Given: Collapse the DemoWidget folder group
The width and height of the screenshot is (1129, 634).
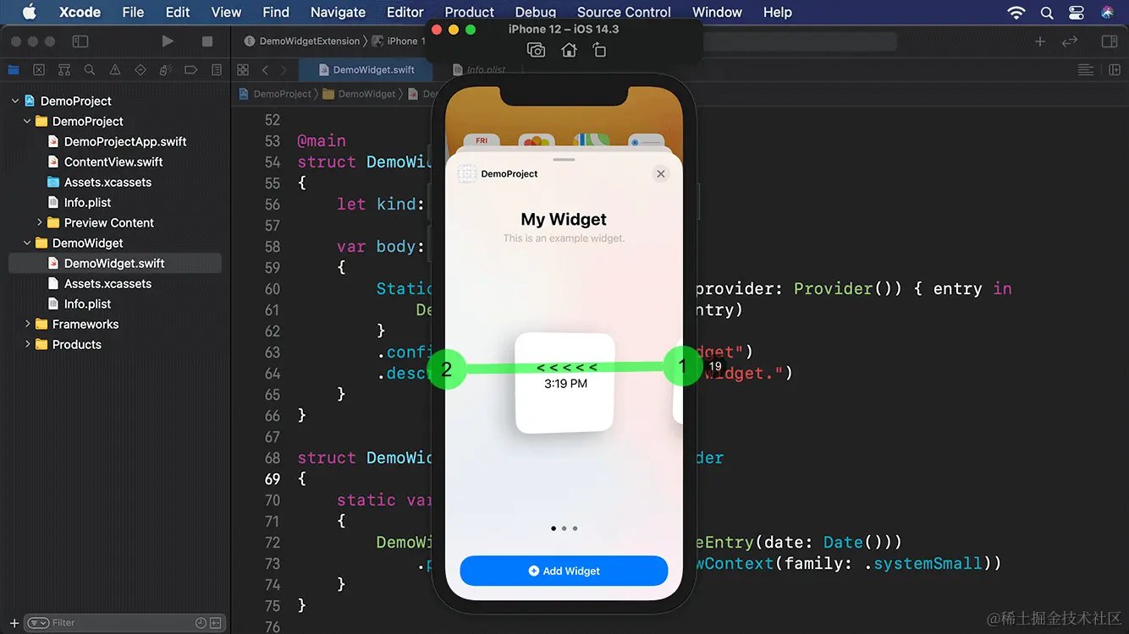Looking at the screenshot, I should coord(27,243).
